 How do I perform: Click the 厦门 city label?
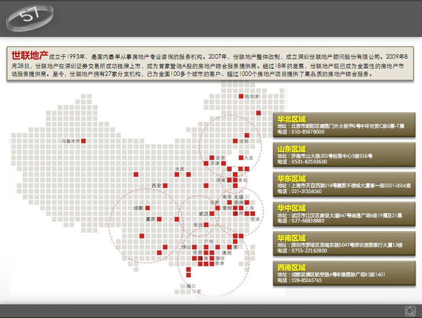(x=238, y=247)
